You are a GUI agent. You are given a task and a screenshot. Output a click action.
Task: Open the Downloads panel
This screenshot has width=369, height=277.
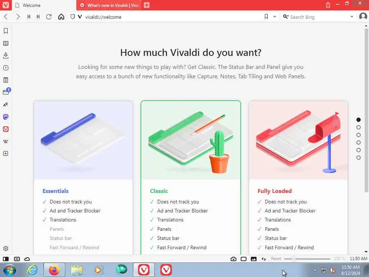point(6,56)
